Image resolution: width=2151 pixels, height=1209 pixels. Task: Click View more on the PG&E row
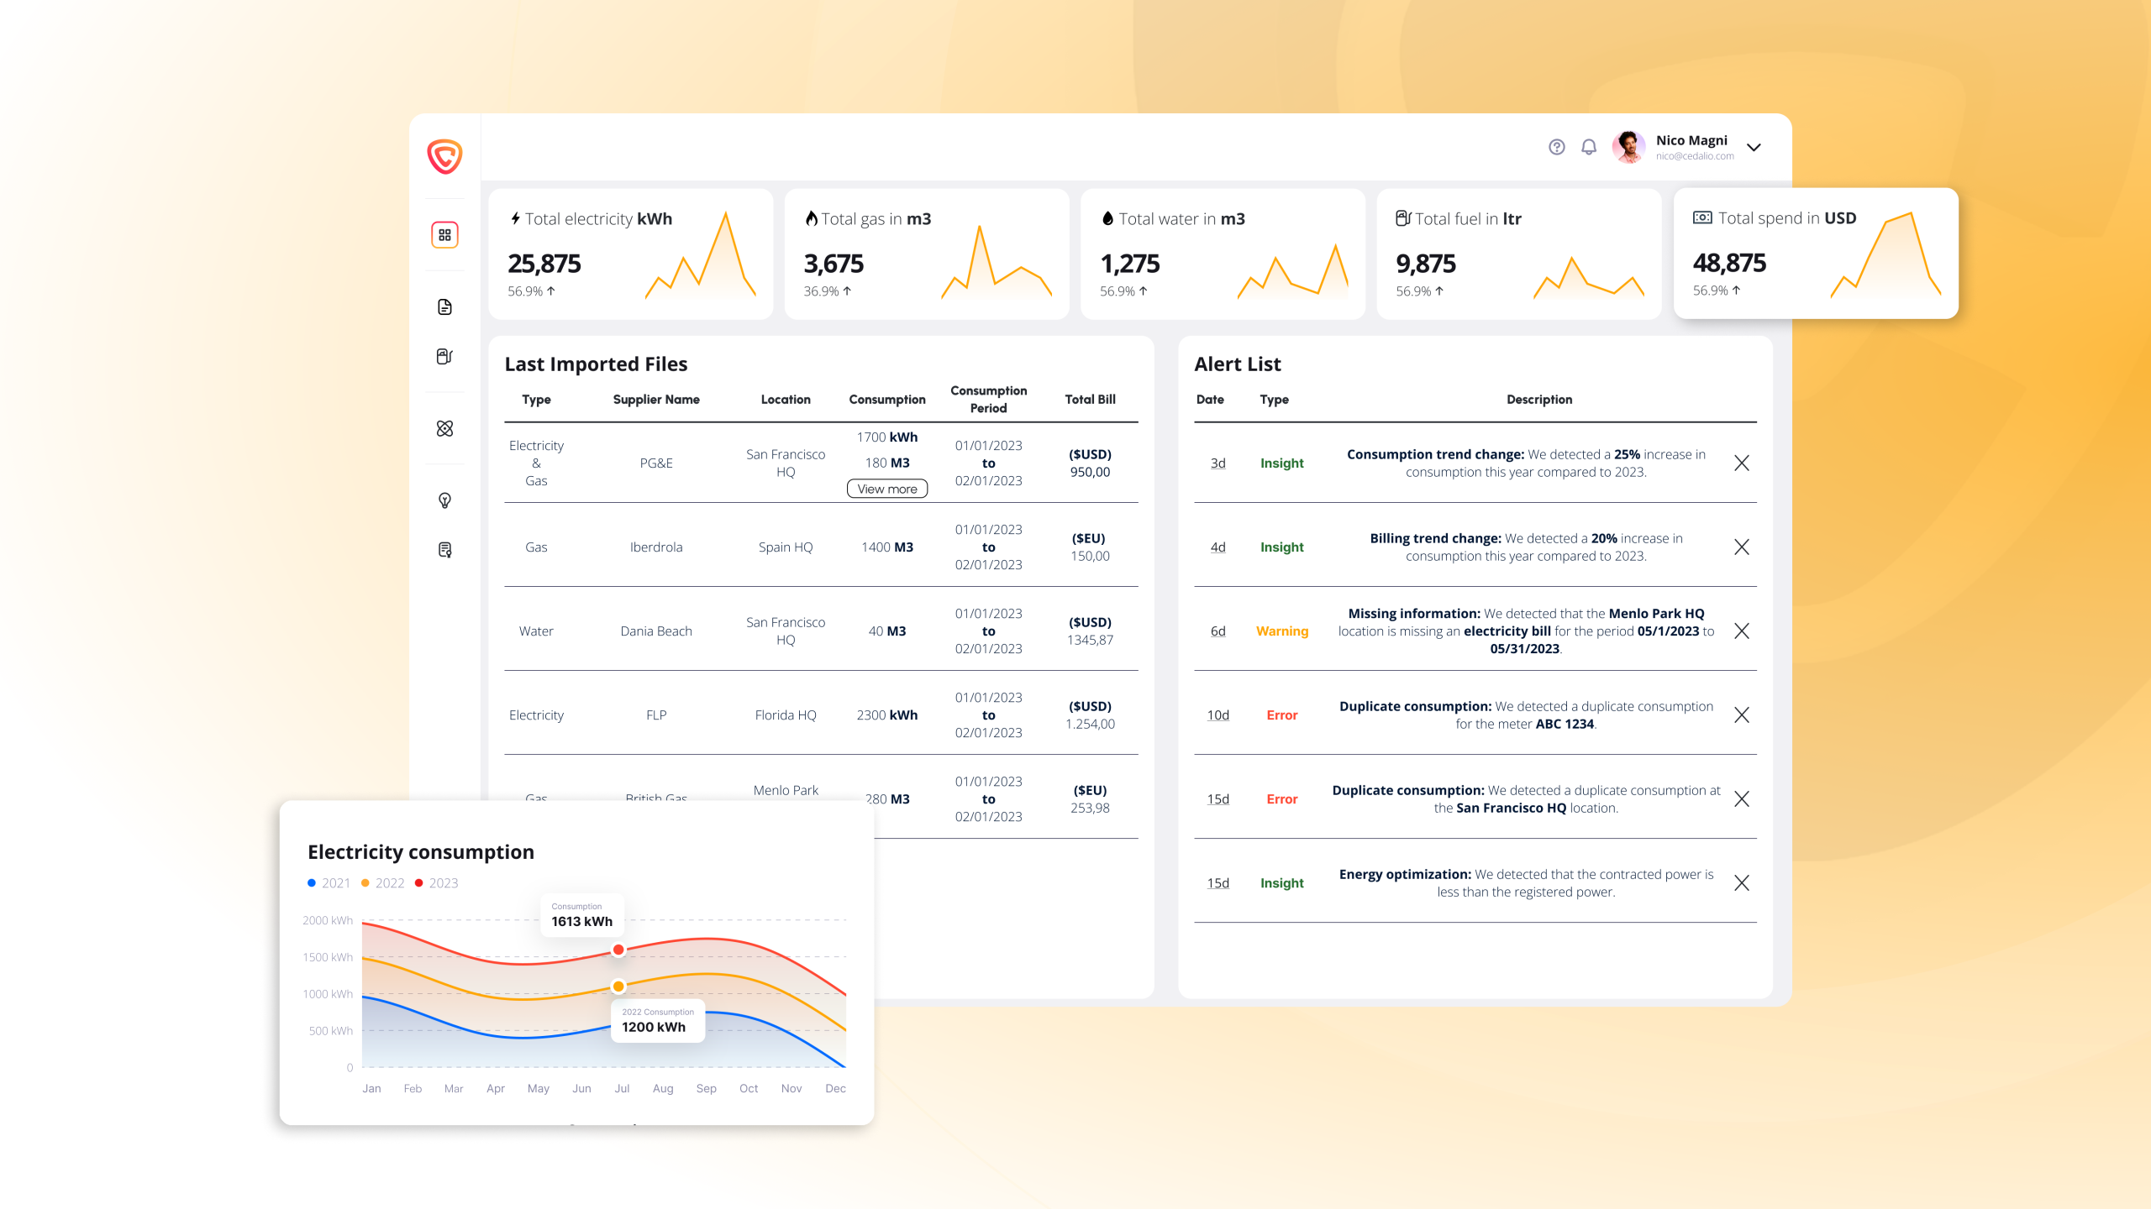[x=887, y=488]
